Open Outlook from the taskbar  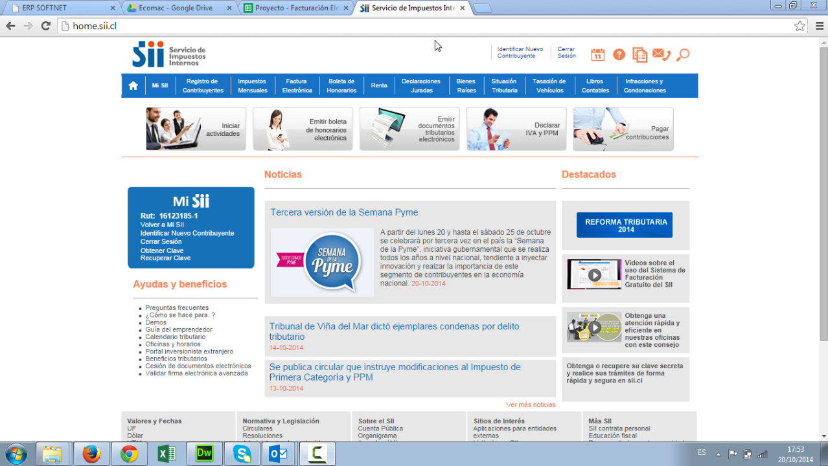tap(279, 454)
